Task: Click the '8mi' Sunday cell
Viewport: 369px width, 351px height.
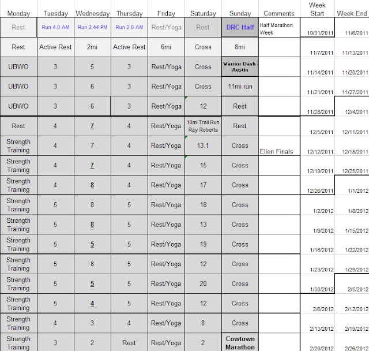Action: [x=240, y=47]
